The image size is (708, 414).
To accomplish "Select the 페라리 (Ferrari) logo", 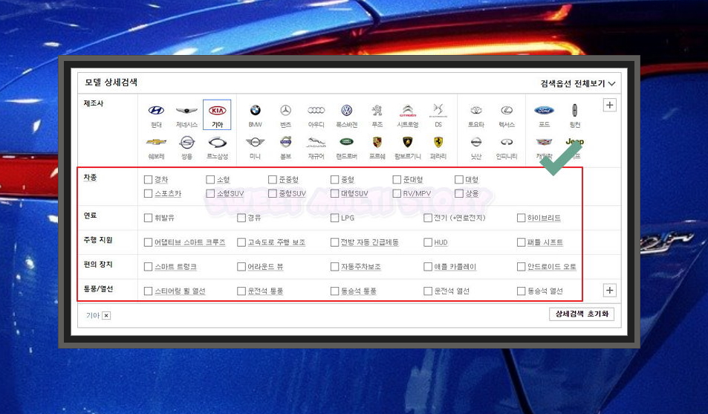I will (x=438, y=143).
